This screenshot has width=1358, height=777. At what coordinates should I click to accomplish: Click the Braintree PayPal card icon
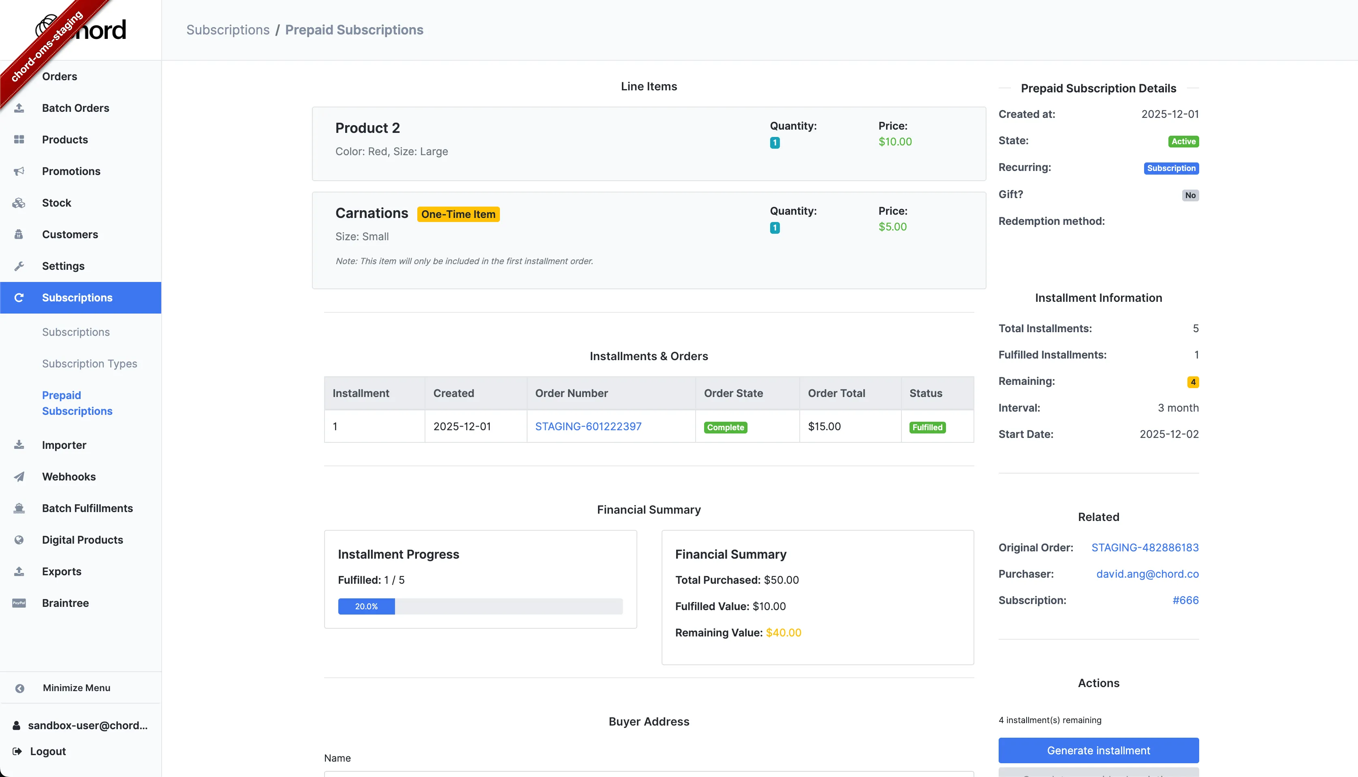[x=19, y=603]
